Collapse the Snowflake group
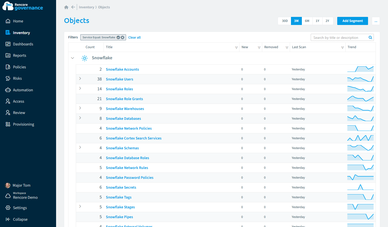Screen dimensions: 388x227 [x=72, y=58]
